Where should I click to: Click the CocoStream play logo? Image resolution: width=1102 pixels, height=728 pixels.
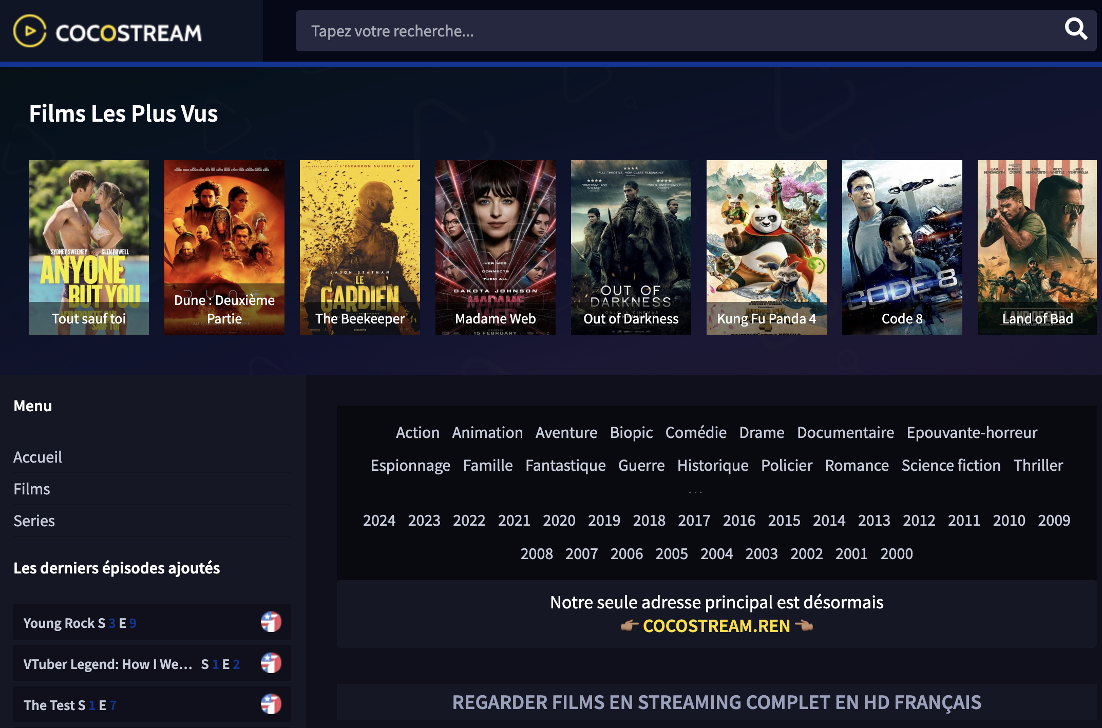coord(30,32)
